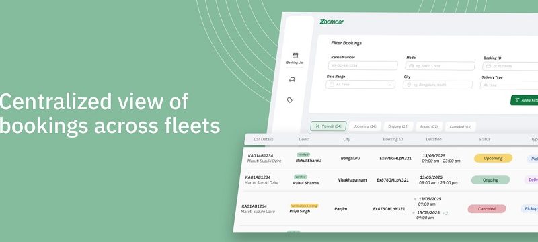Screen dimensions: 538x242
Task: Expand the +2 extra durations on Priya Singh row
Action: (445, 214)
